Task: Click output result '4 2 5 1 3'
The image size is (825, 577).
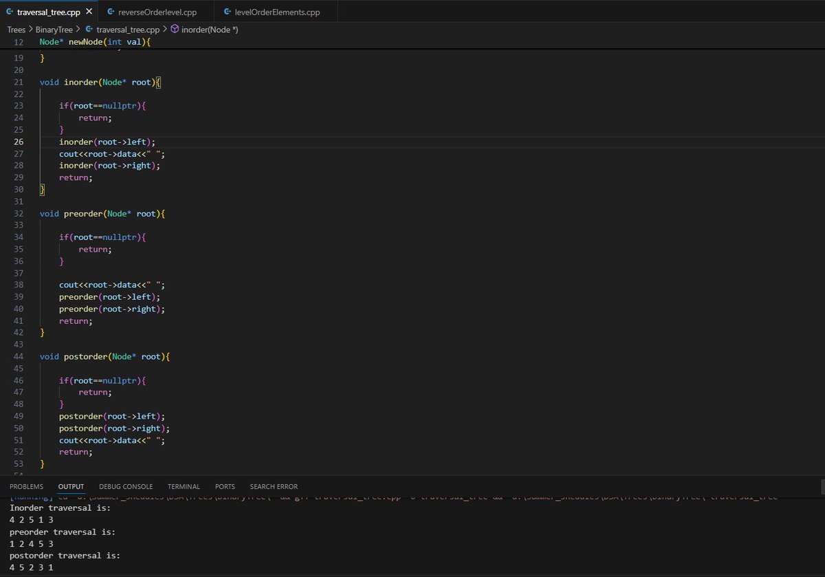Action: pyautogui.click(x=32, y=521)
